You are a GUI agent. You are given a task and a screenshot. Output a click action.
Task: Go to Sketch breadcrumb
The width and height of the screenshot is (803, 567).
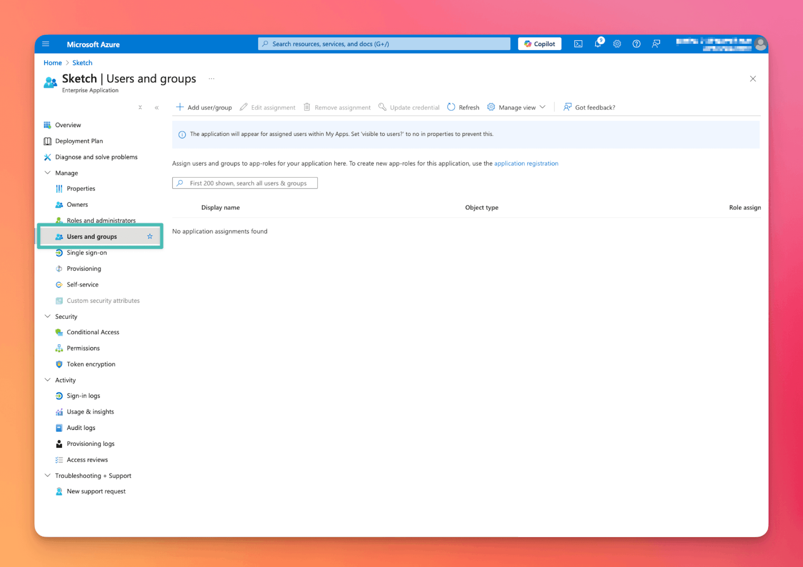pyautogui.click(x=82, y=63)
